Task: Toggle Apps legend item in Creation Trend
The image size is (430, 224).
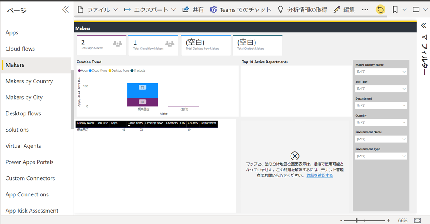Action: pos(83,70)
